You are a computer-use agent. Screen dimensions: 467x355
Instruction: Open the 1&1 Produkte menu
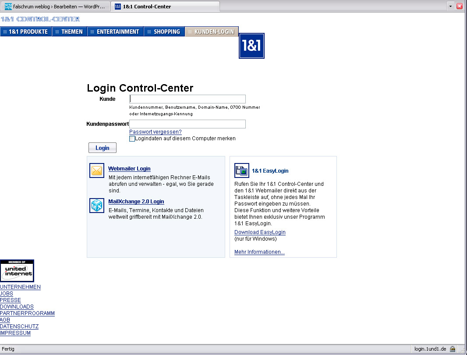click(26, 32)
